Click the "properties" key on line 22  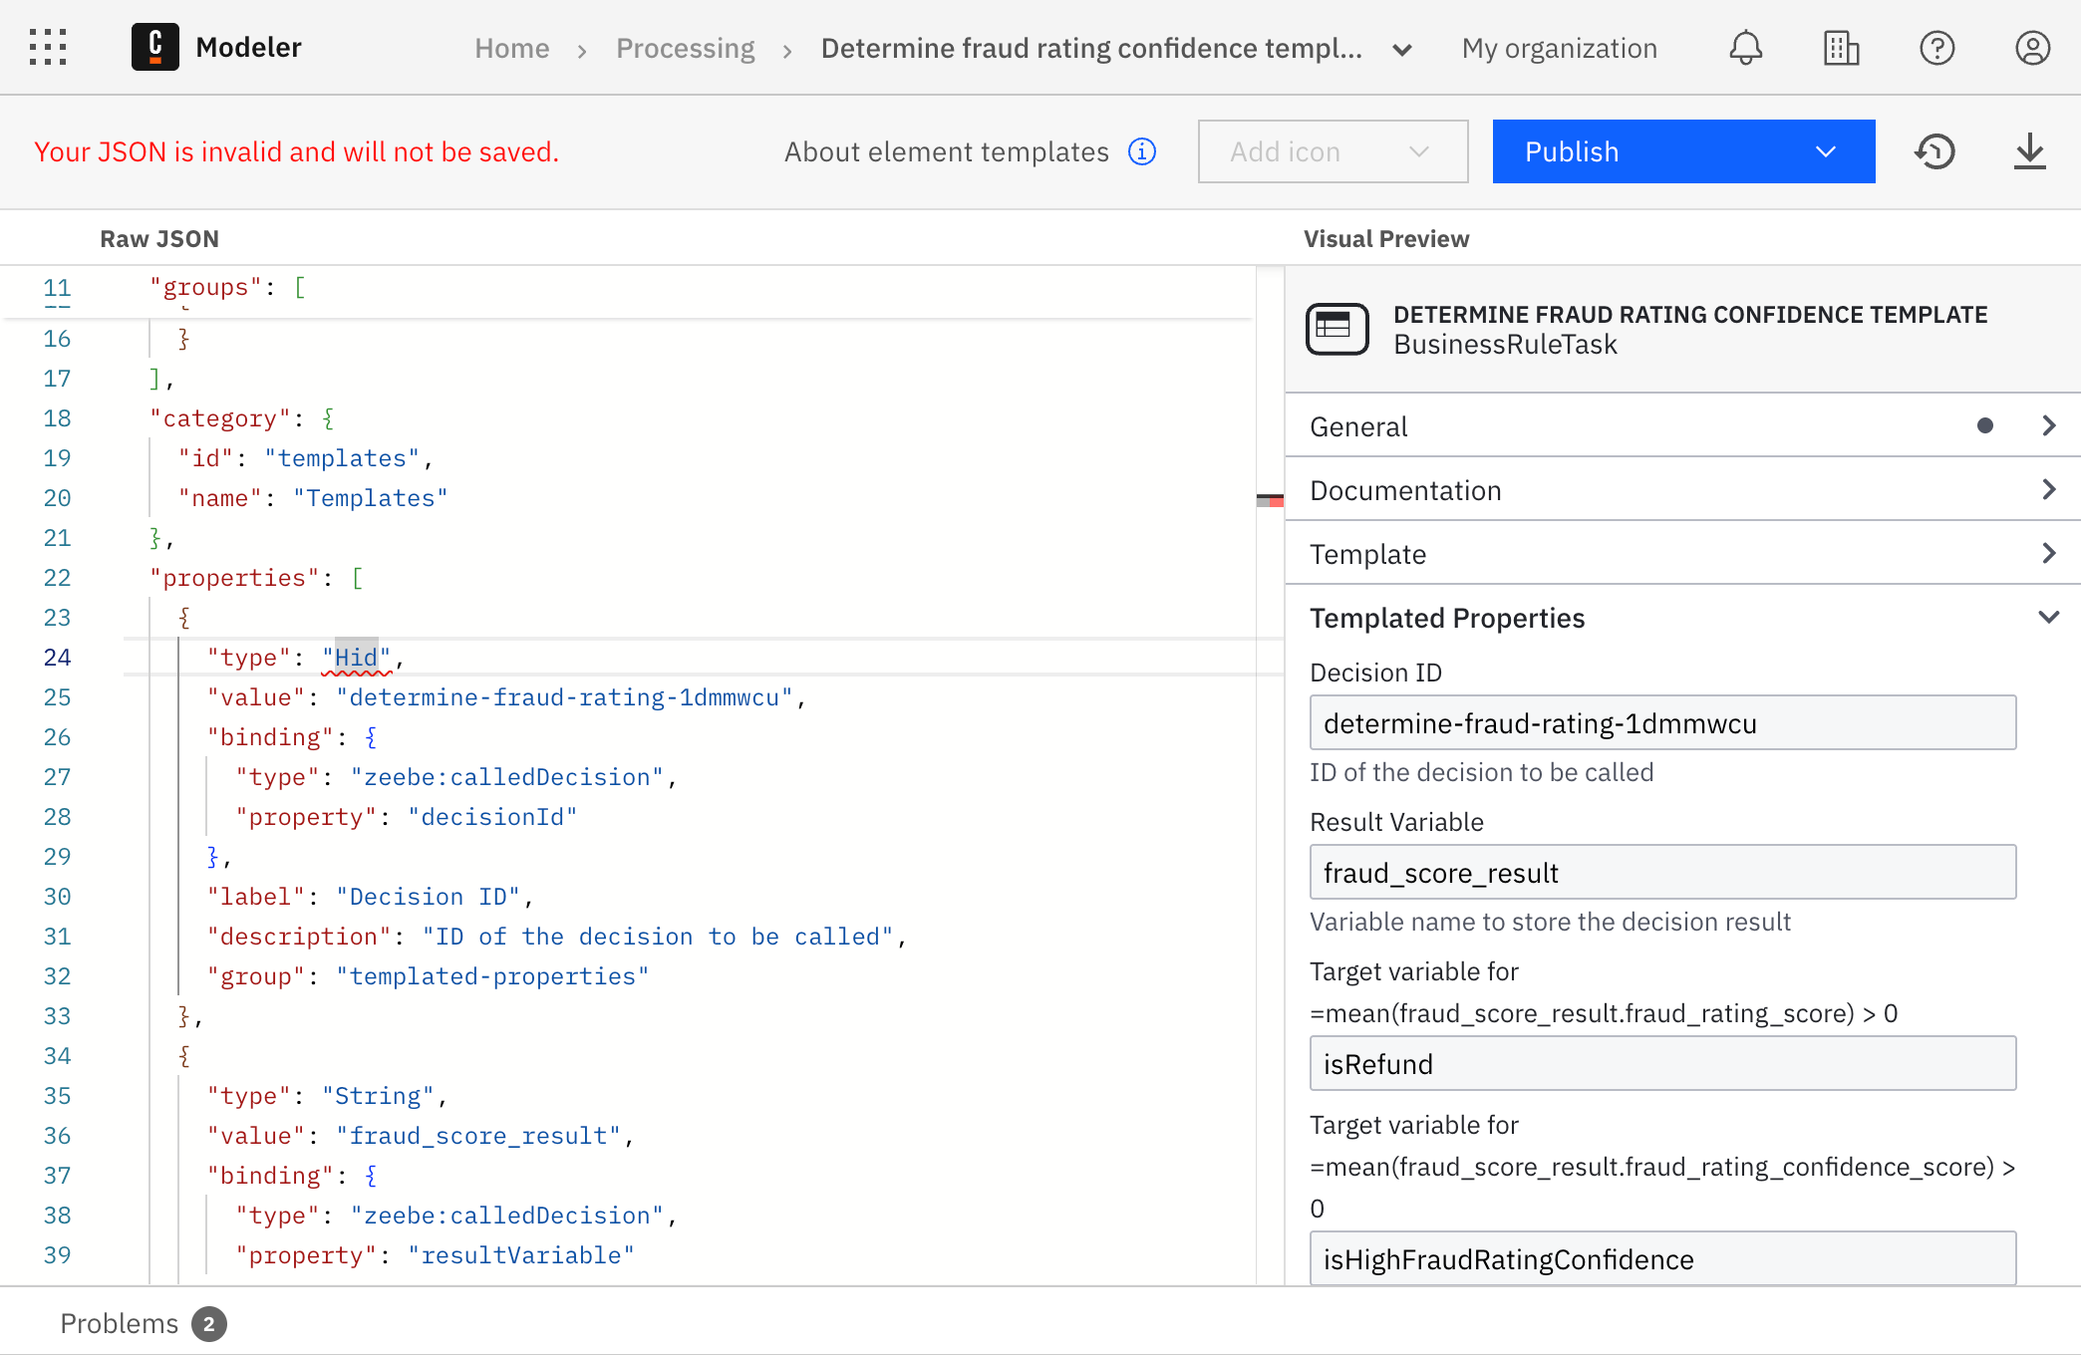pyautogui.click(x=234, y=578)
